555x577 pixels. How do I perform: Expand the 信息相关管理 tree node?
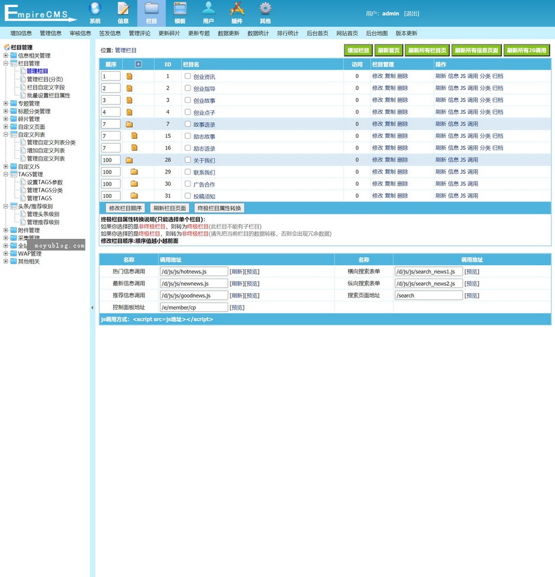(x=5, y=55)
